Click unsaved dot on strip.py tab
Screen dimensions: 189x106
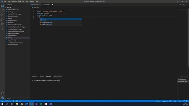(x=53, y=5)
